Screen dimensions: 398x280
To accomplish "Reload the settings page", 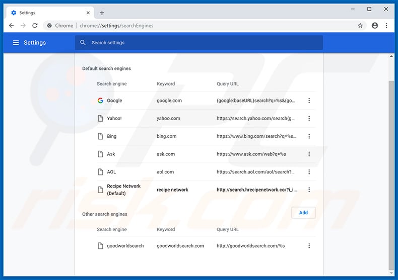I will tap(35, 26).
